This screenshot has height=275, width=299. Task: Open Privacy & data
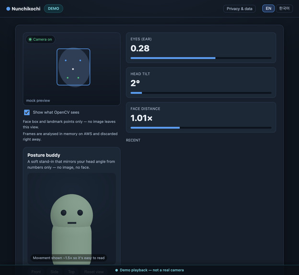click(239, 9)
